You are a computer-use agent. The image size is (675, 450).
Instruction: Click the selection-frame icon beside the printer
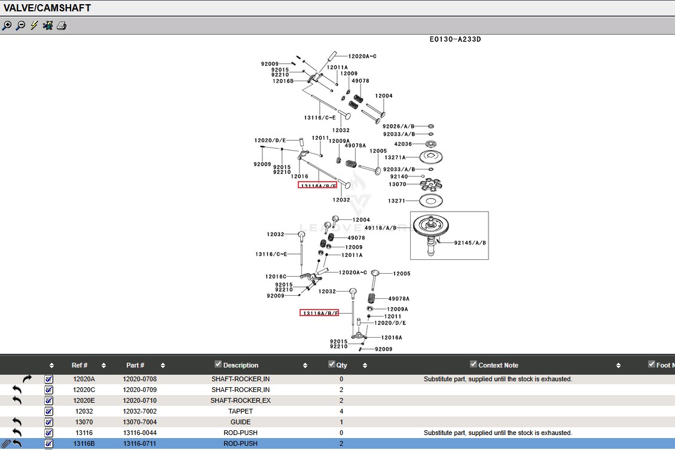point(48,26)
